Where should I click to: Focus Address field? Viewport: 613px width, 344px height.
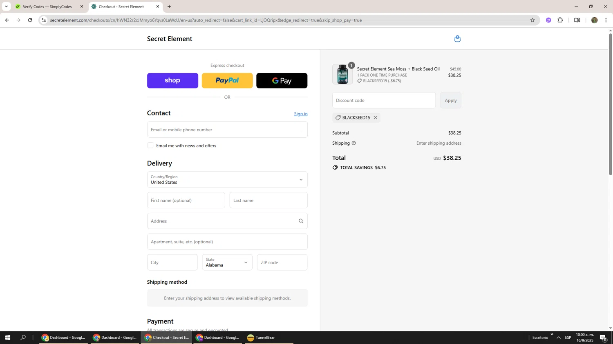[x=227, y=221]
